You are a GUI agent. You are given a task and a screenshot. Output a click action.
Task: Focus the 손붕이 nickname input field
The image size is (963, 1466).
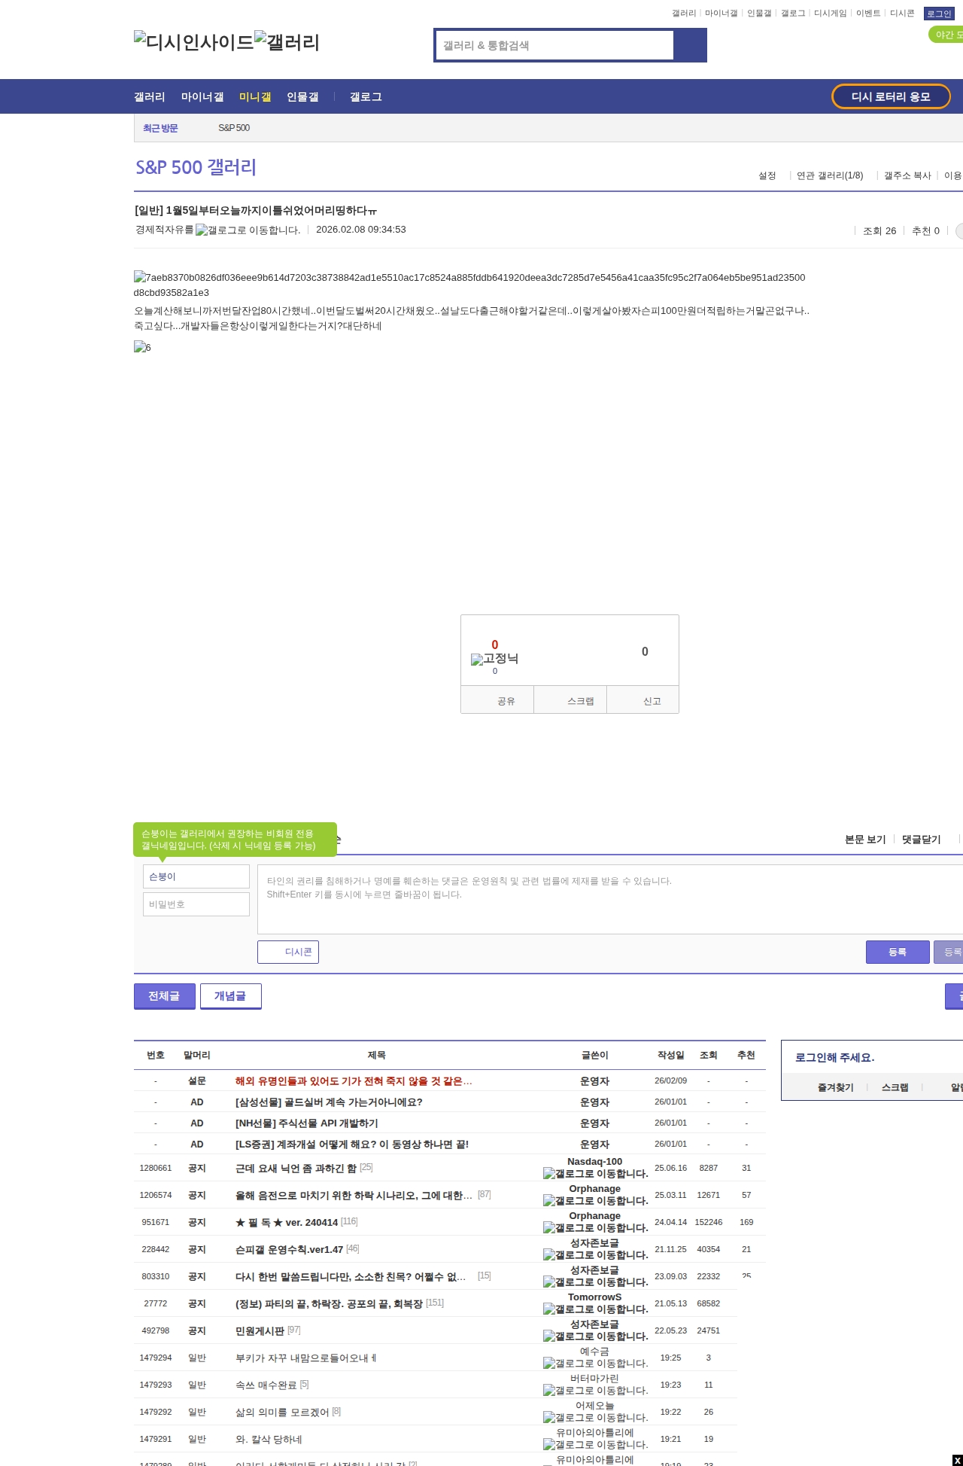tap(196, 876)
